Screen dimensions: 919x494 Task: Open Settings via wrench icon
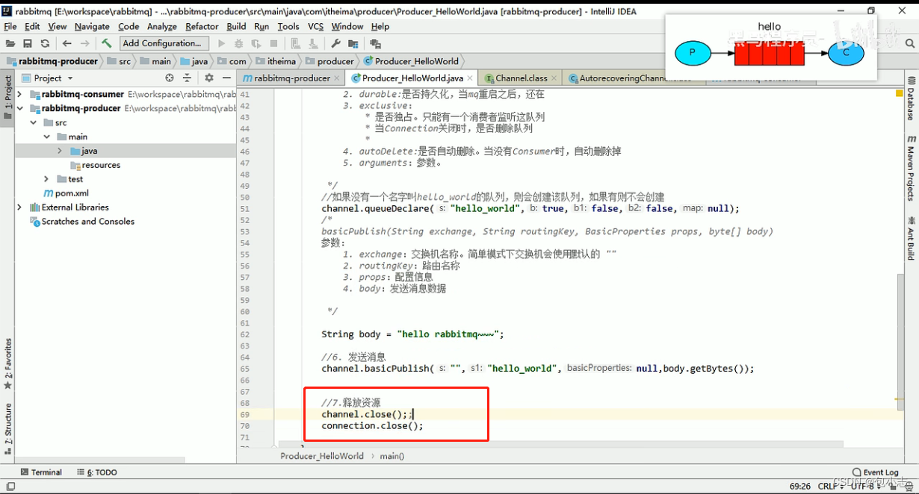click(335, 44)
